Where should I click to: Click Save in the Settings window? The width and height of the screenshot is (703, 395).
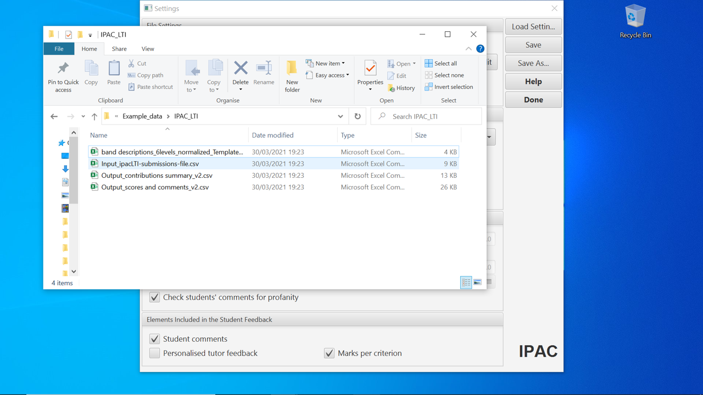pos(533,45)
